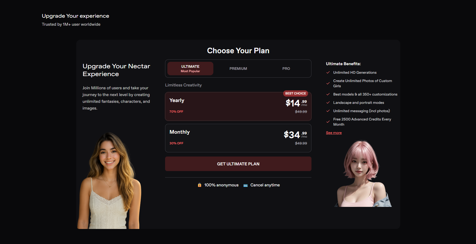Viewport: 476px width, 244px height.
Task: Click the GET ULTIMATE PLAN button
Action: (238, 164)
